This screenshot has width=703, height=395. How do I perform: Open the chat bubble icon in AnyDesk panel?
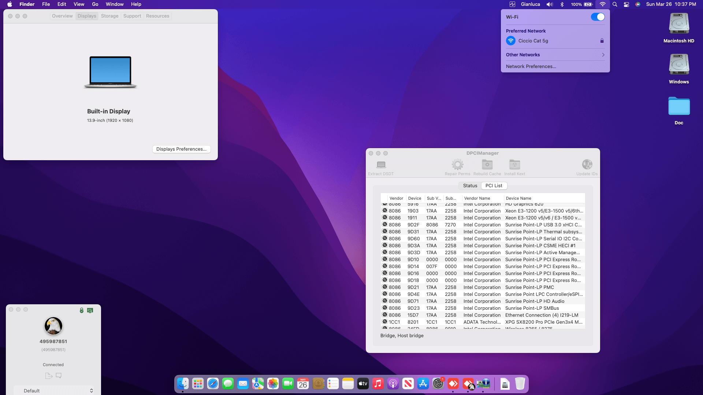coord(59,376)
